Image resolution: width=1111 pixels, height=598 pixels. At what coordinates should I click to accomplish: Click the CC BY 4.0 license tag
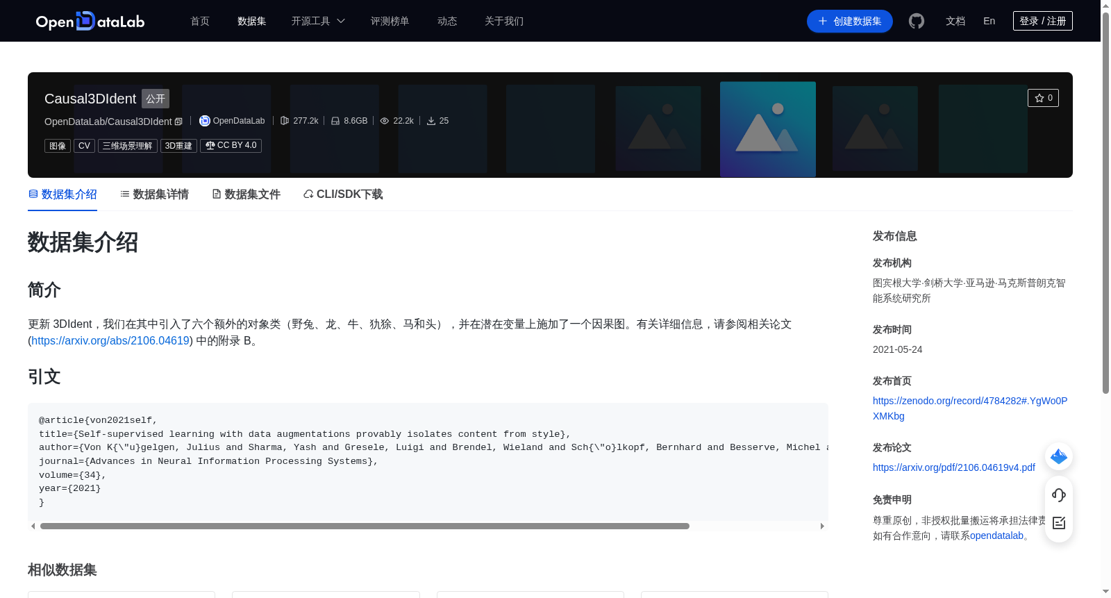(x=231, y=146)
